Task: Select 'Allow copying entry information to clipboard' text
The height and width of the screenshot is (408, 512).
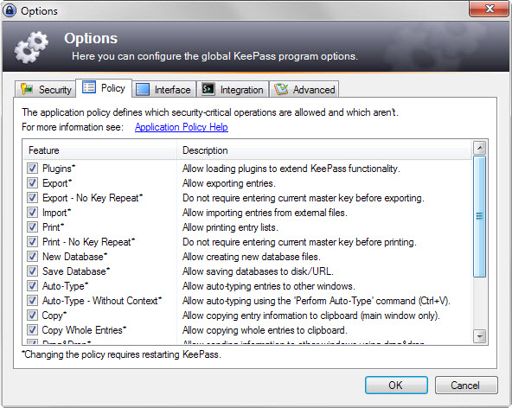Action: coord(311,316)
